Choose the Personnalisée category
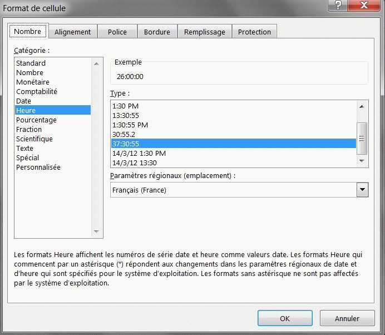This screenshot has height=335, width=385. tap(52, 167)
